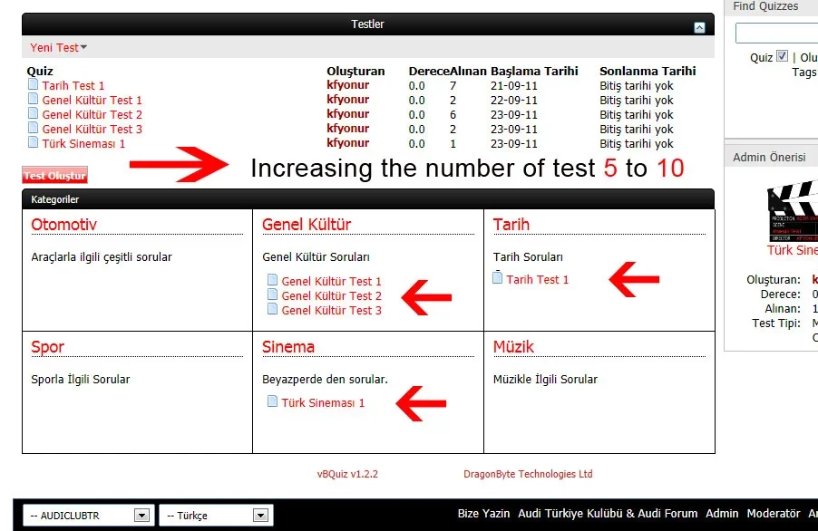Image resolution: width=818 pixels, height=531 pixels.
Task: Click the clapperboard thumbnail in Admin Önerisi
Action: 793,211
